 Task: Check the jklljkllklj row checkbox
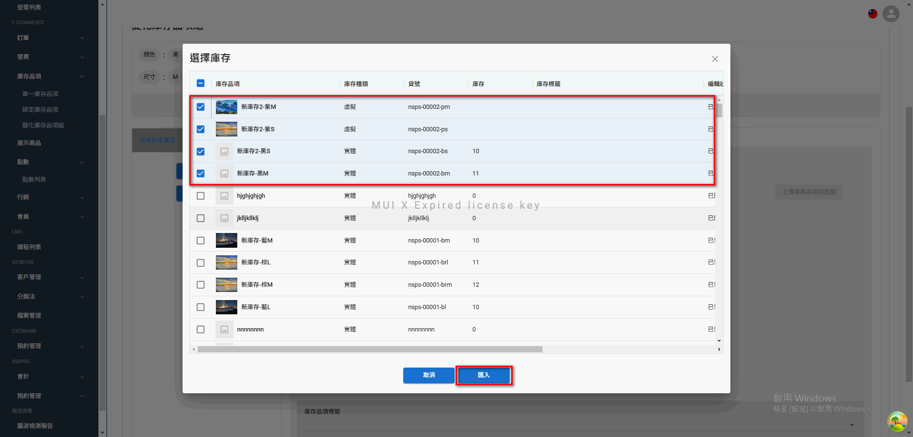click(201, 218)
